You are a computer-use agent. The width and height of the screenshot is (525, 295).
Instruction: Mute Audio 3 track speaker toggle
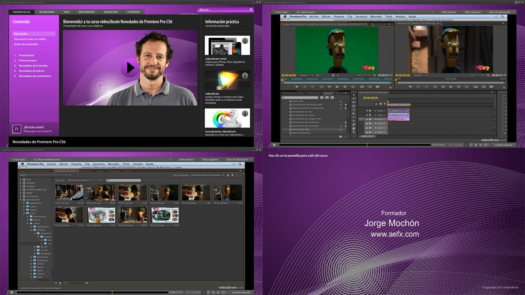click(367, 132)
